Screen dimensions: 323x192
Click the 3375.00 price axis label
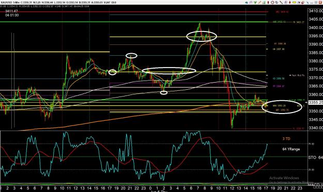[x=316, y=69]
